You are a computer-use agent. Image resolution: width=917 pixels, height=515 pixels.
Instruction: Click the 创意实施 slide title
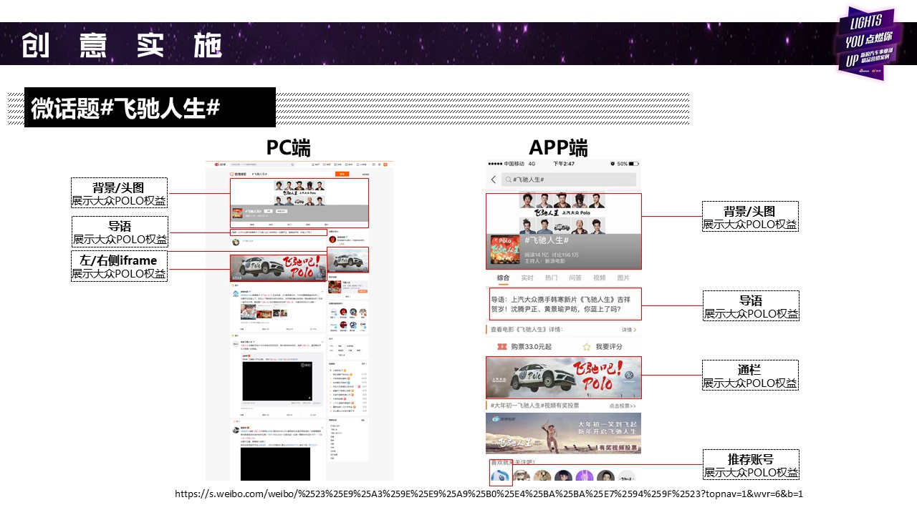(122, 44)
